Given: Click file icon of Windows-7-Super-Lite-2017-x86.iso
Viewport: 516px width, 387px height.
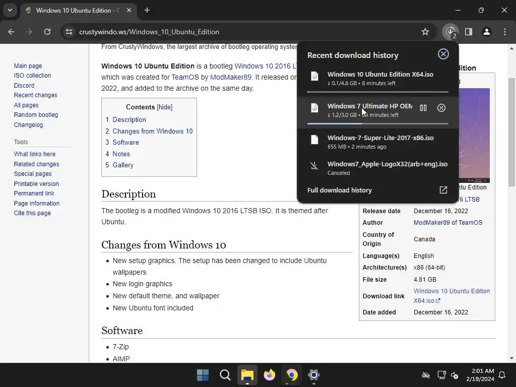Looking at the screenshot, I should [x=314, y=140].
